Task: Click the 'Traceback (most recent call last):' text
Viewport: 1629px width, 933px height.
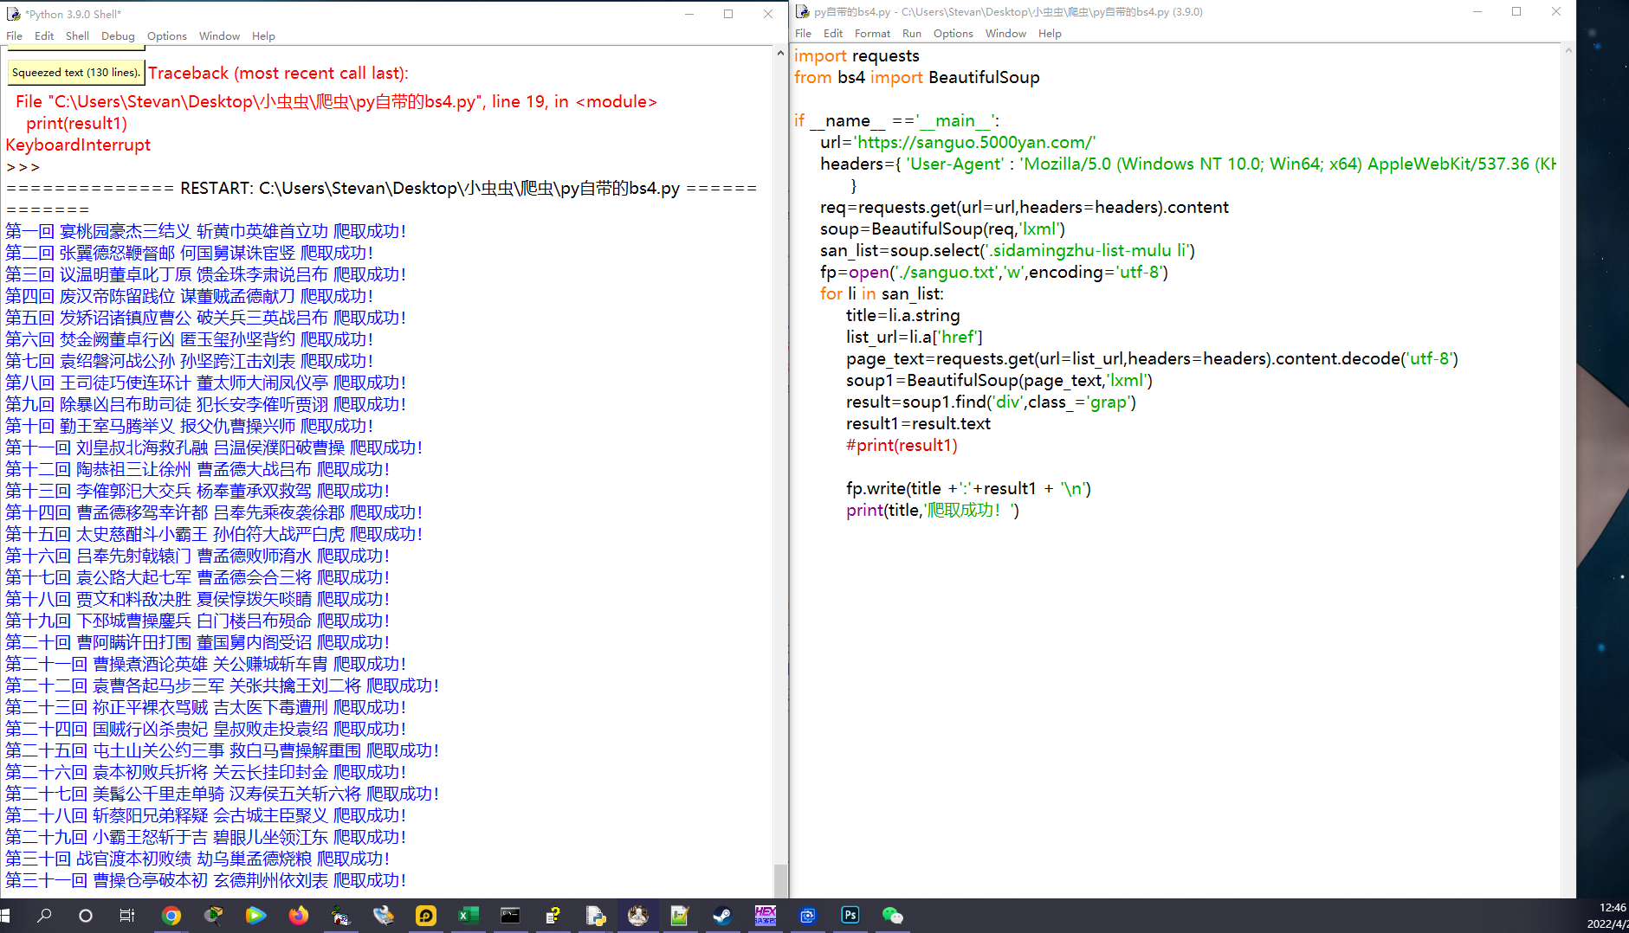Action: [278, 73]
